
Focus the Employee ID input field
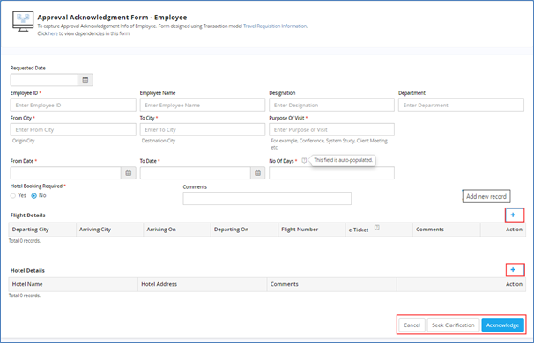pyautogui.click(x=73, y=105)
